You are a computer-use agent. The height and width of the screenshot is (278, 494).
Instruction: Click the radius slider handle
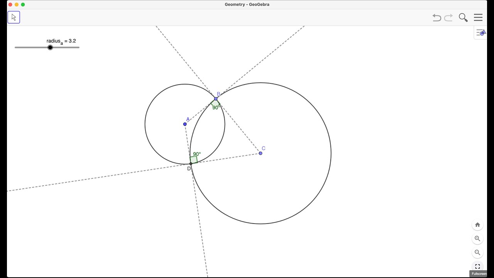[50, 47]
